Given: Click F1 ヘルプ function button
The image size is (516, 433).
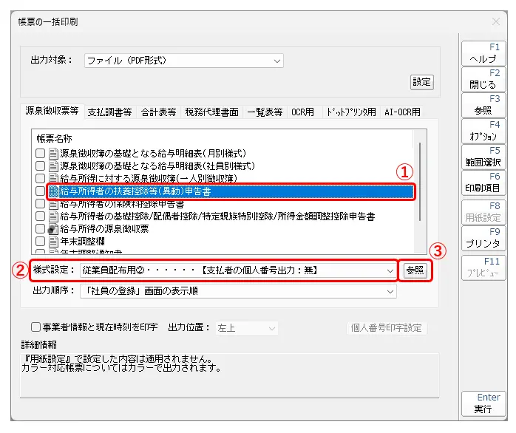Looking at the screenshot, I should [x=483, y=52].
